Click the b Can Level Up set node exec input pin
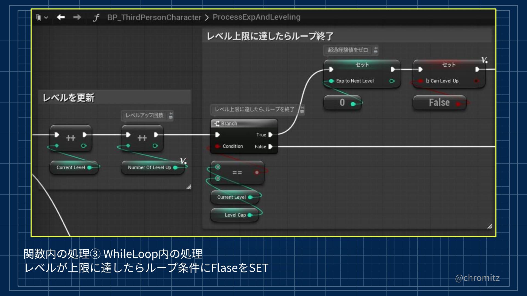Image resolution: width=527 pixels, height=296 pixels. point(420,69)
